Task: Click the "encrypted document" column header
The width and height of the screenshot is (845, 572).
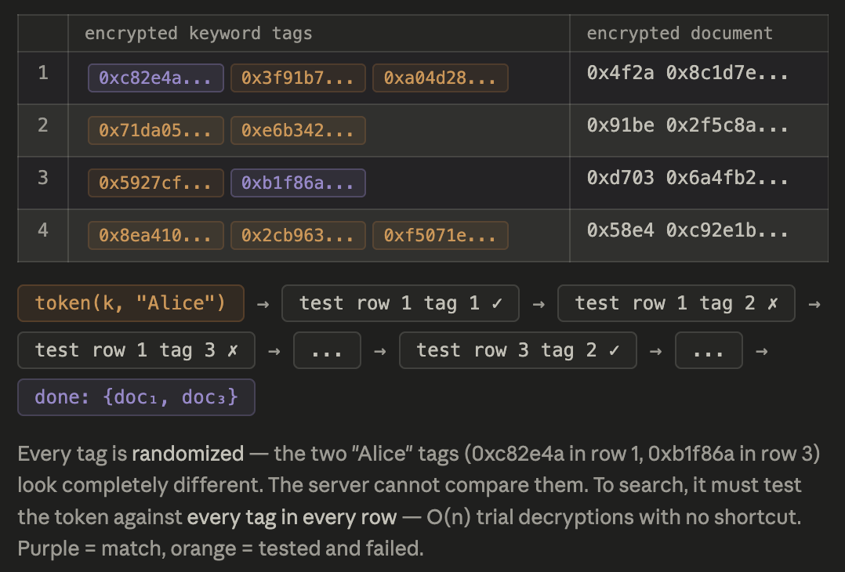Action: point(680,34)
